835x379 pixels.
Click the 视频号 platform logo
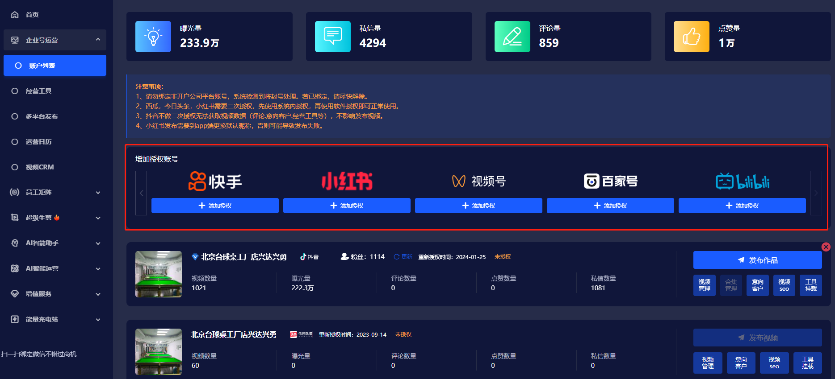point(478,181)
